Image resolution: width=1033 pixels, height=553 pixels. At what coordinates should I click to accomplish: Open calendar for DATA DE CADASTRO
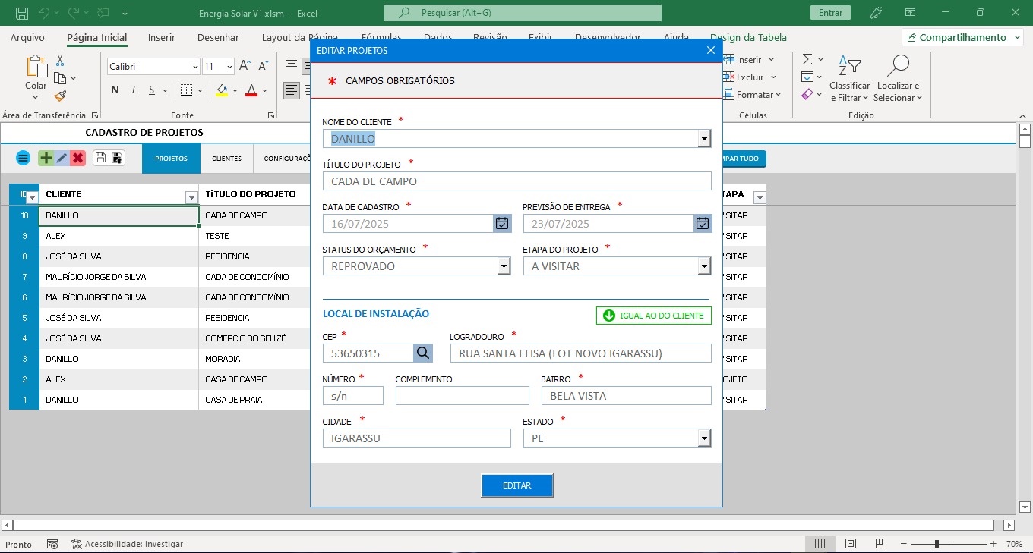coord(502,223)
